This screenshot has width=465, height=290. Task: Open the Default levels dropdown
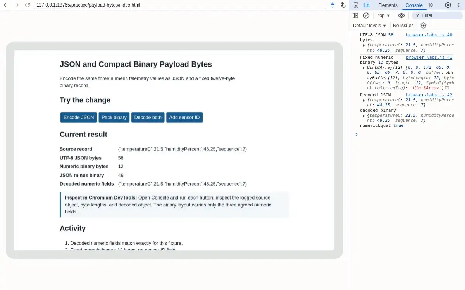click(x=370, y=26)
